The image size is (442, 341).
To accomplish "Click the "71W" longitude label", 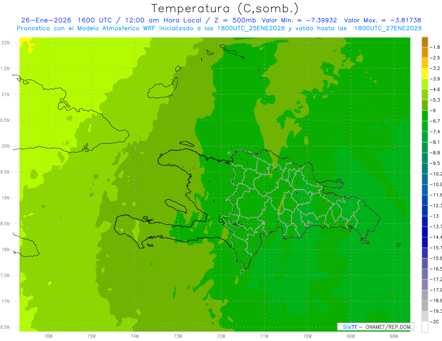I will coord(264,336).
